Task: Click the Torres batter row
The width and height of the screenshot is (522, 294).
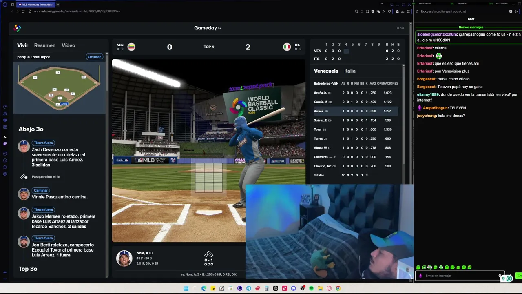Action: 356,138
